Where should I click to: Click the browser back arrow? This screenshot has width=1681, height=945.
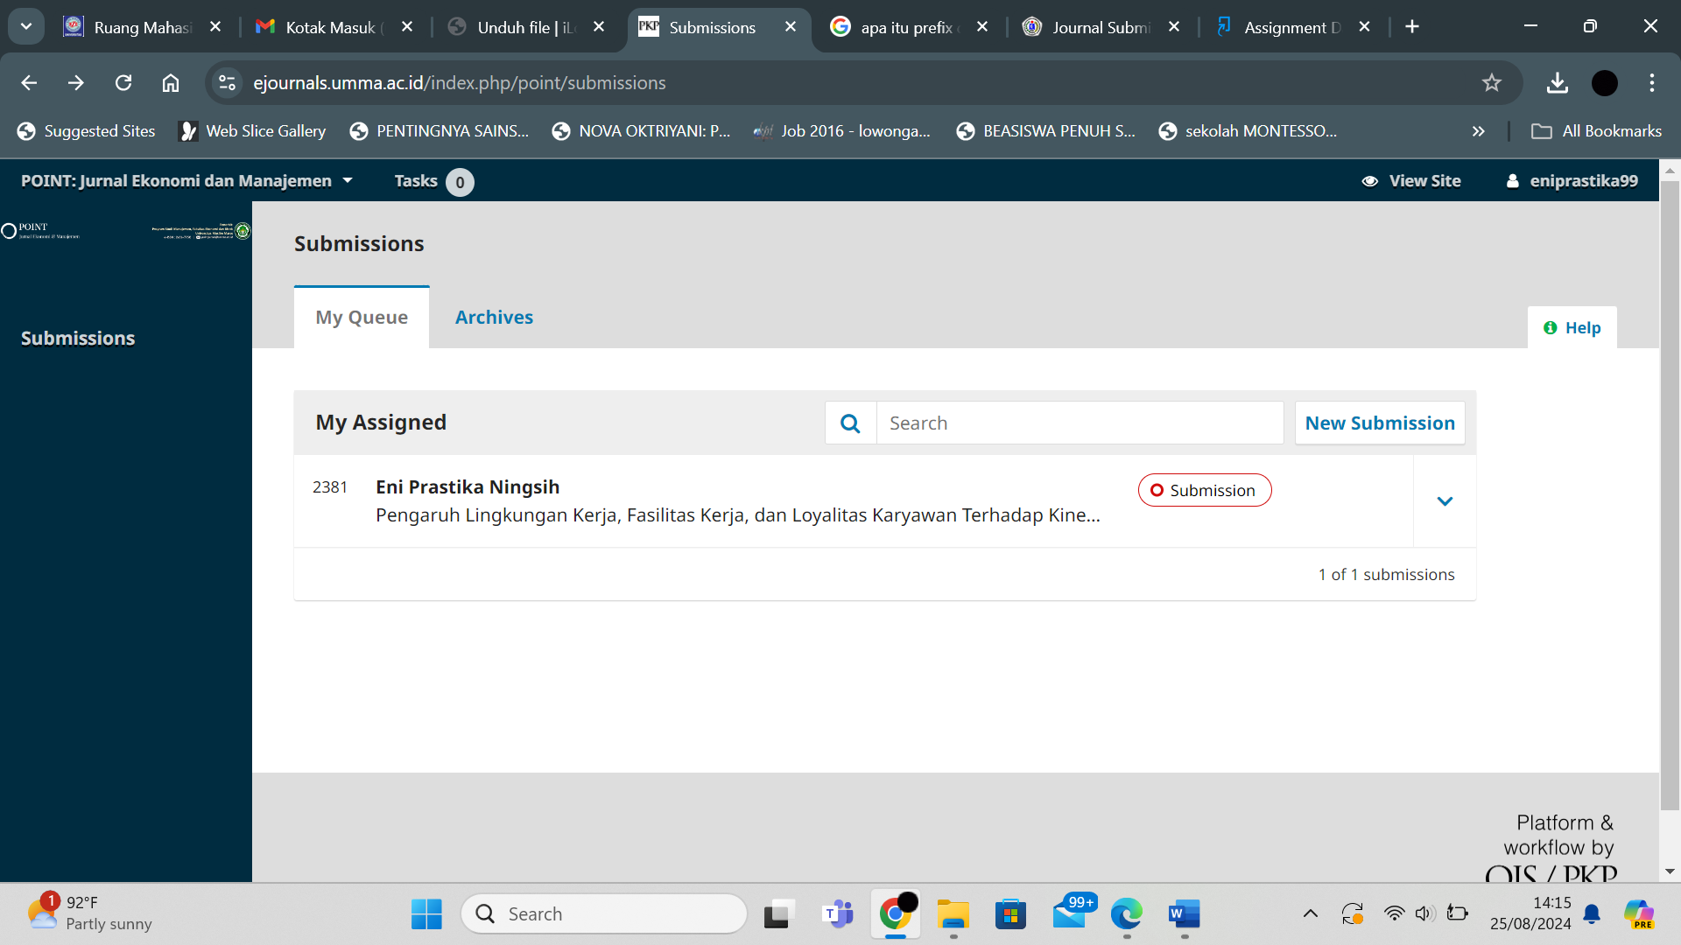click(29, 82)
